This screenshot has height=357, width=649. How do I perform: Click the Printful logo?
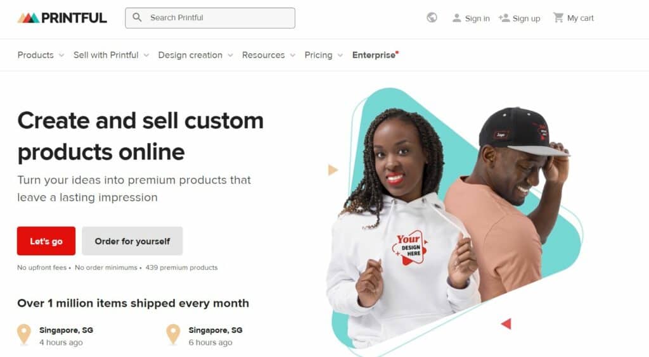pos(62,18)
